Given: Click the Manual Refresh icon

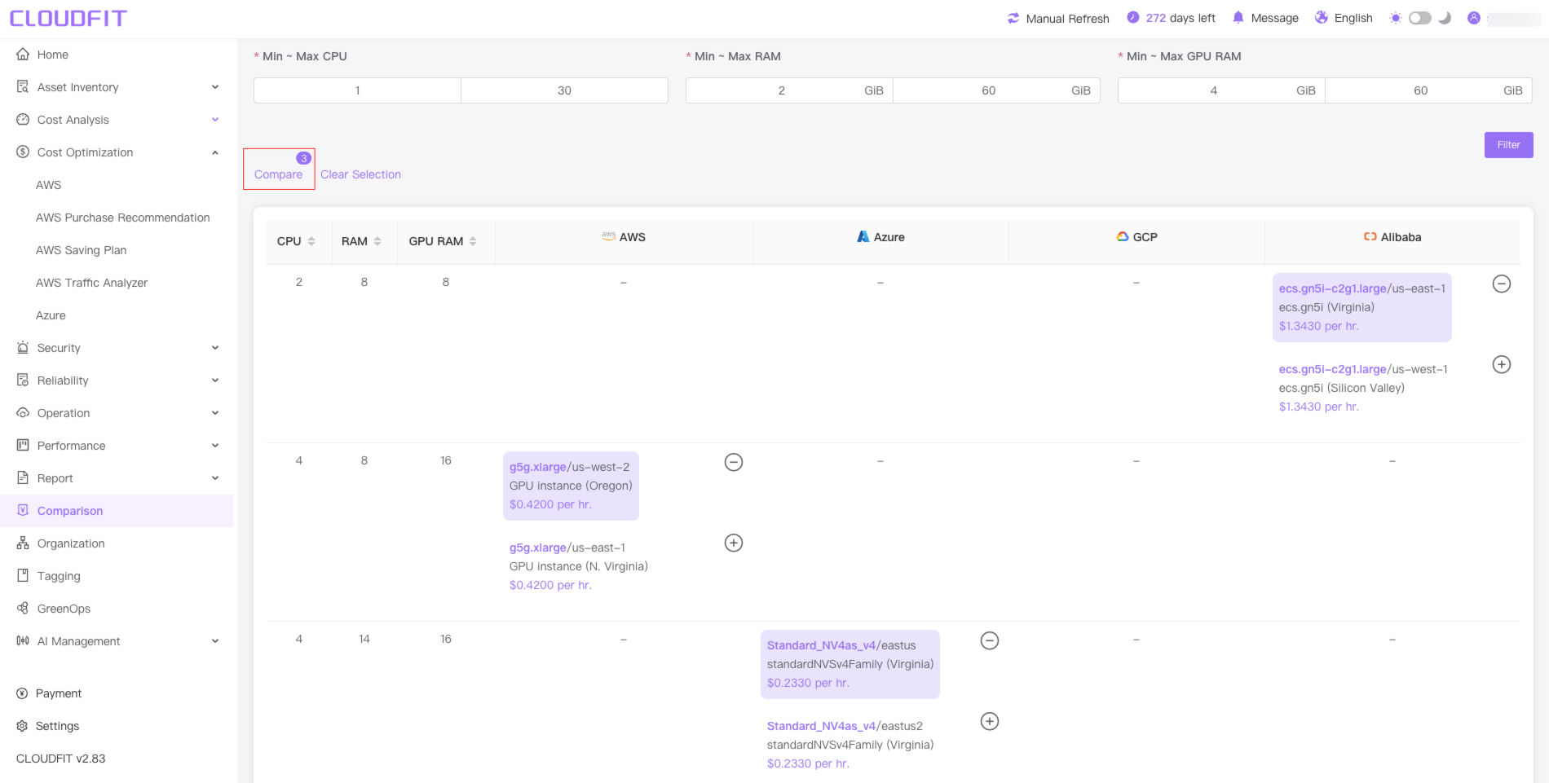Looking at the screenshot, I should 1013,18.
